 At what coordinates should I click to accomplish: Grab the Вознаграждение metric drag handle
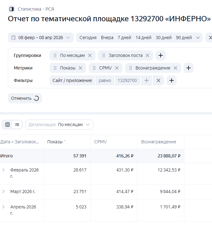(x=130, y=68)
